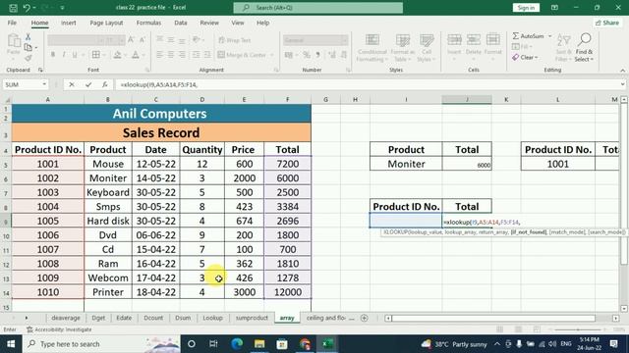The height and width of the screenshot is (353, 629).
Task: Toggle Italic formatting
Action: pyautogui.click(x=63, y=55)
